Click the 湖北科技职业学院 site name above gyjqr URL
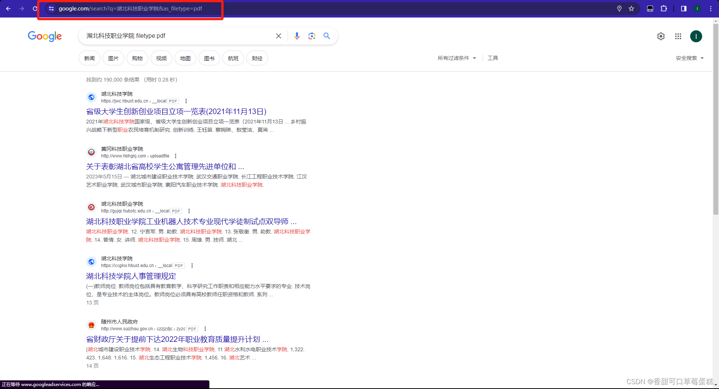 coord(122,204)
